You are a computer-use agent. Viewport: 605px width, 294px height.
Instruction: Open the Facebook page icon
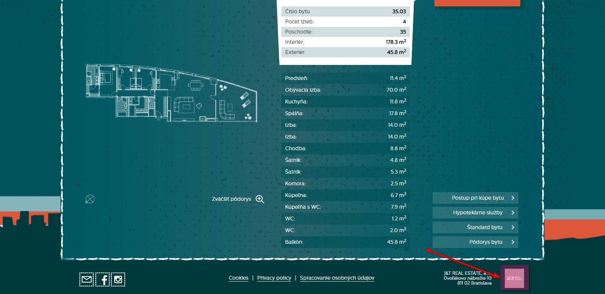click(102, 279)
